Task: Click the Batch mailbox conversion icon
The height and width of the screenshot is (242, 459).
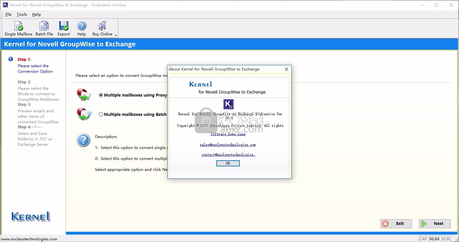Action: click(x=84, y=114)
